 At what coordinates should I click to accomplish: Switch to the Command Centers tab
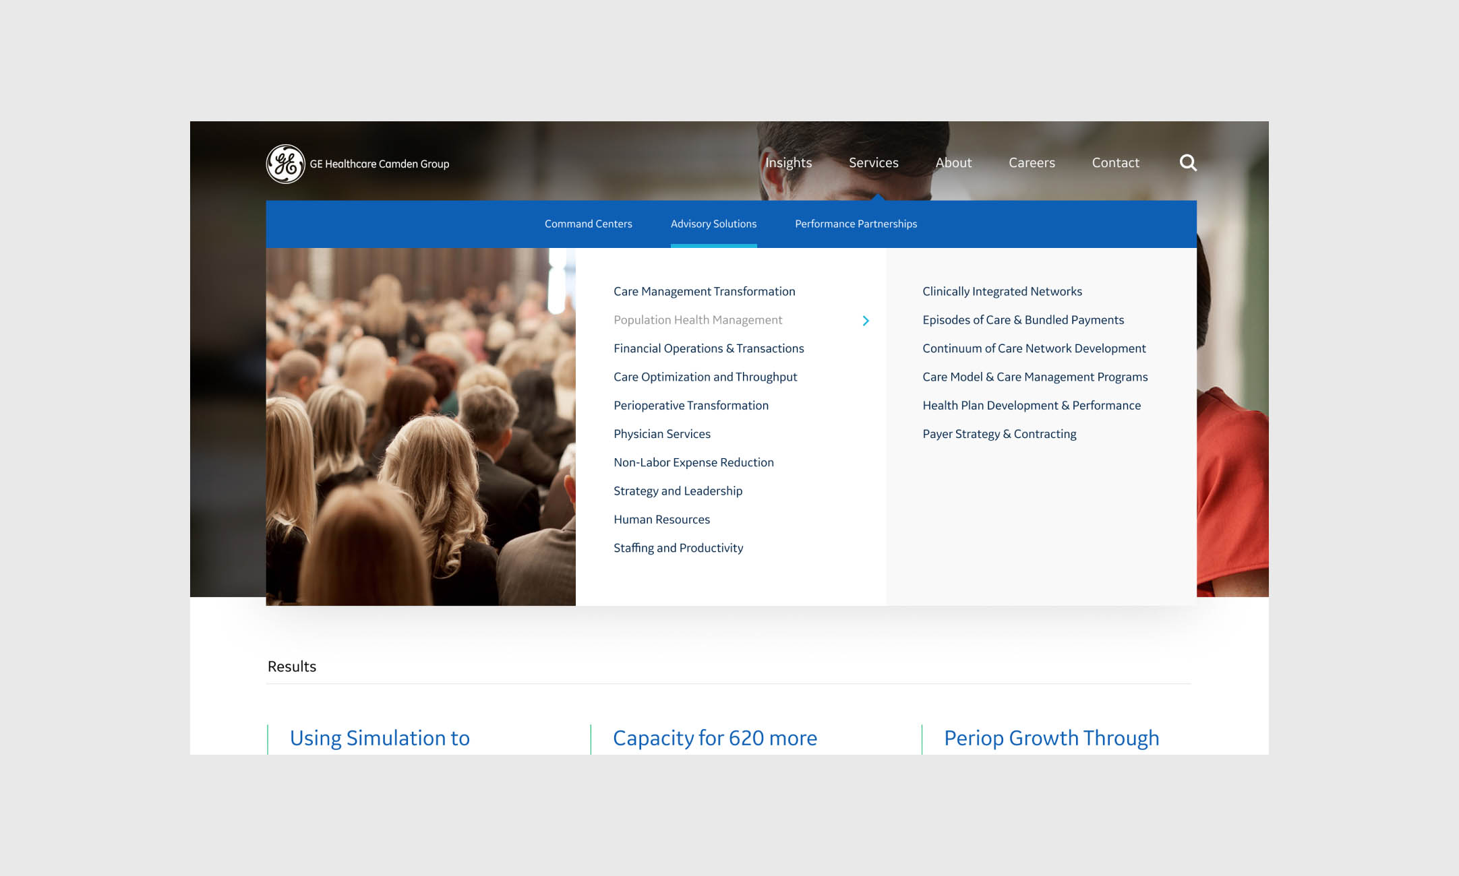(588, 223)
